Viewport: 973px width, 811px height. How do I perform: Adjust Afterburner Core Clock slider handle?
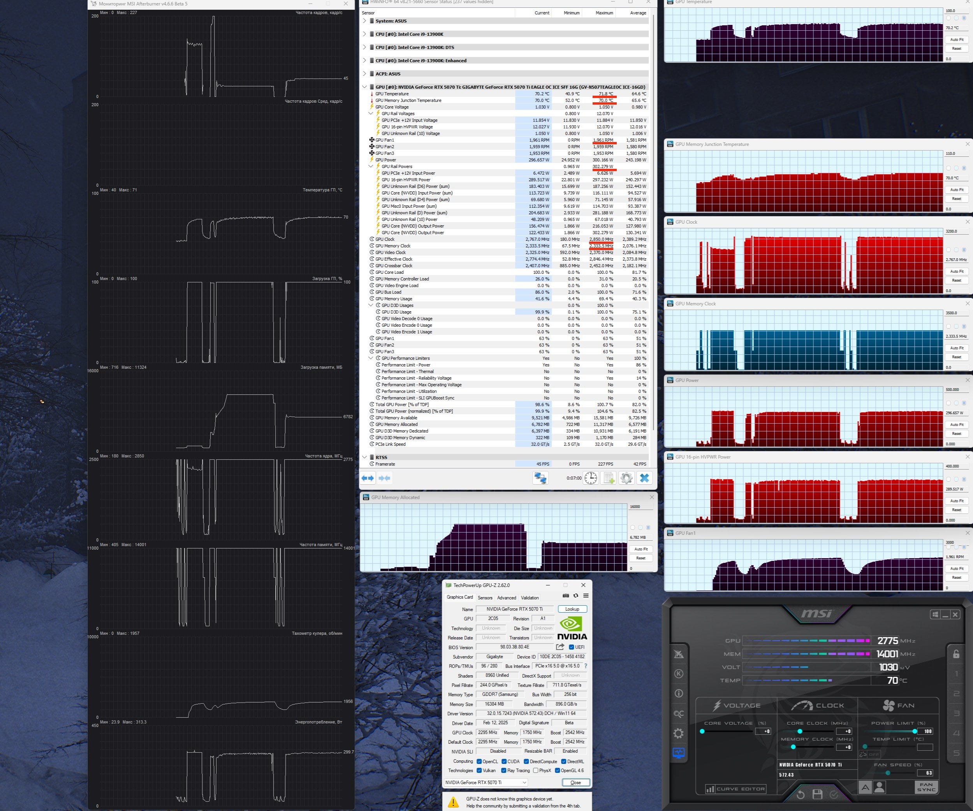[800, 731]
